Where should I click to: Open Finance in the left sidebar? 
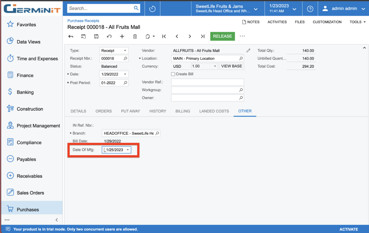(25, 75)
